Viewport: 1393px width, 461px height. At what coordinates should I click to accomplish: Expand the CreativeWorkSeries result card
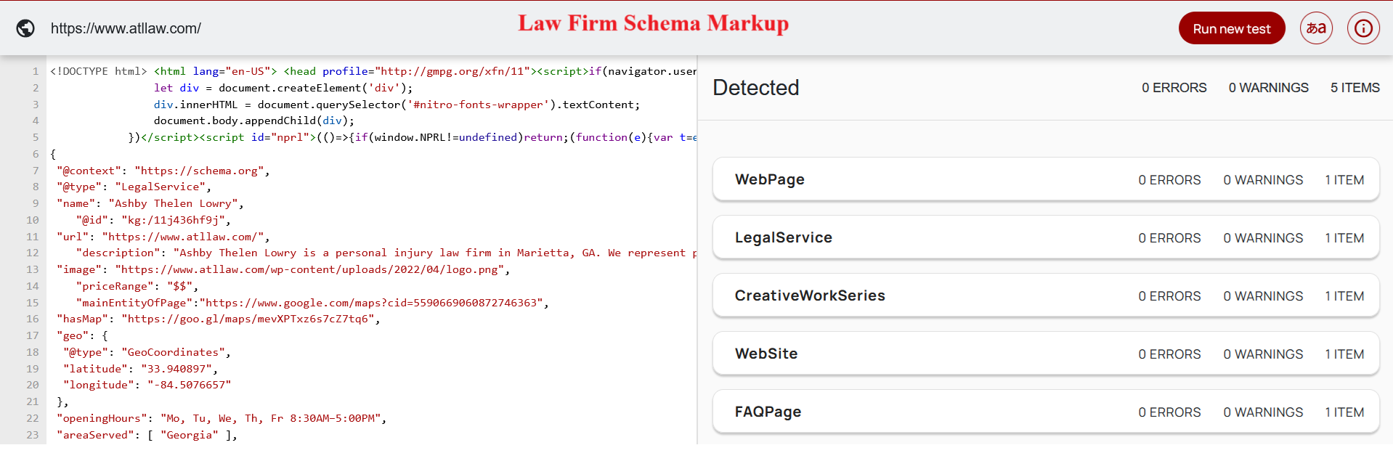1046,295
